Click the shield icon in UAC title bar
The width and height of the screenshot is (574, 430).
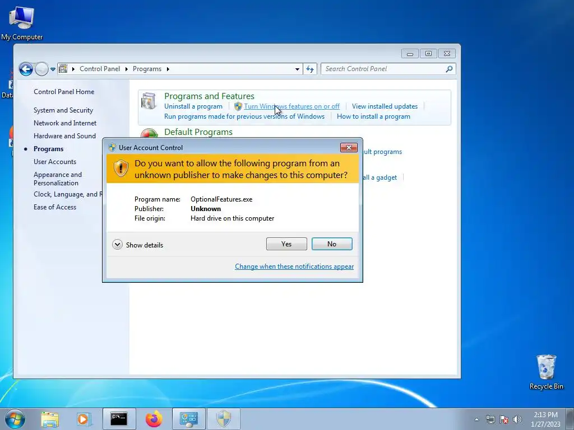tap(112, 148)
